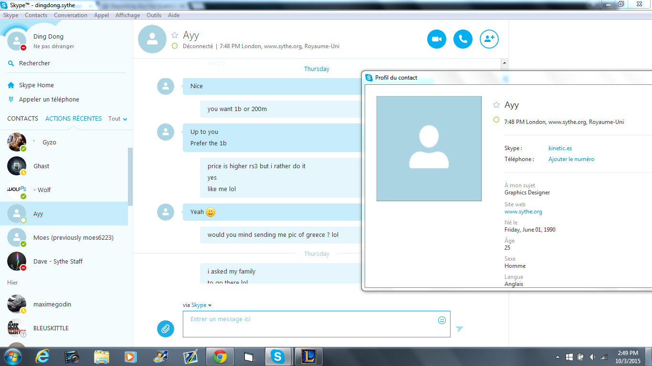
Task: Open the Affichage menu
Action: pos(127,15)
